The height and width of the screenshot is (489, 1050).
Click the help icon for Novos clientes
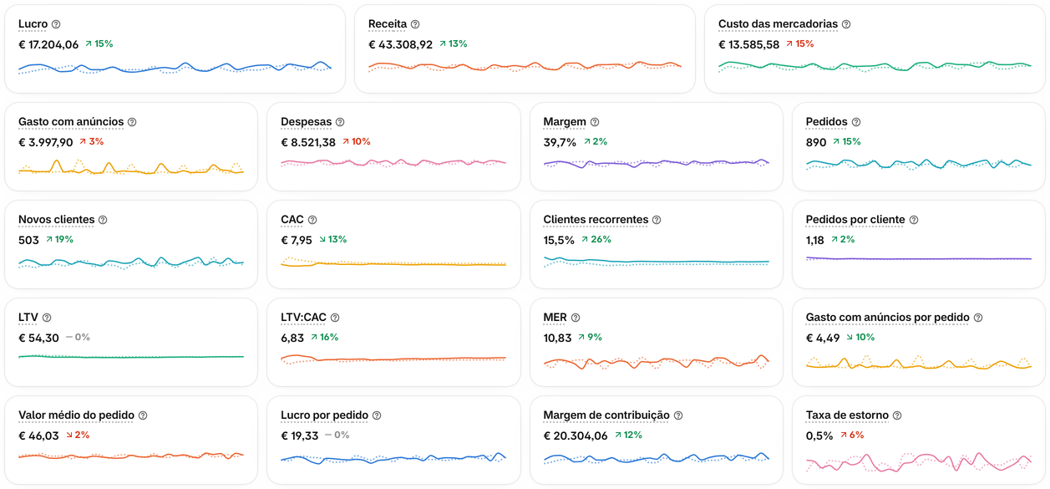[103, 220]
